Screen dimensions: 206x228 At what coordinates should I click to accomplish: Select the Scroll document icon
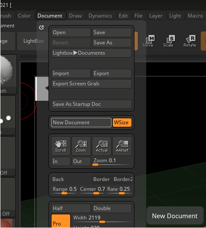[61, 146]
